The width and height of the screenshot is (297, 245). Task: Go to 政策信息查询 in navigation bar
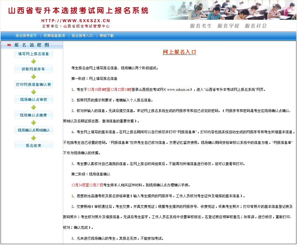[54, 36]
